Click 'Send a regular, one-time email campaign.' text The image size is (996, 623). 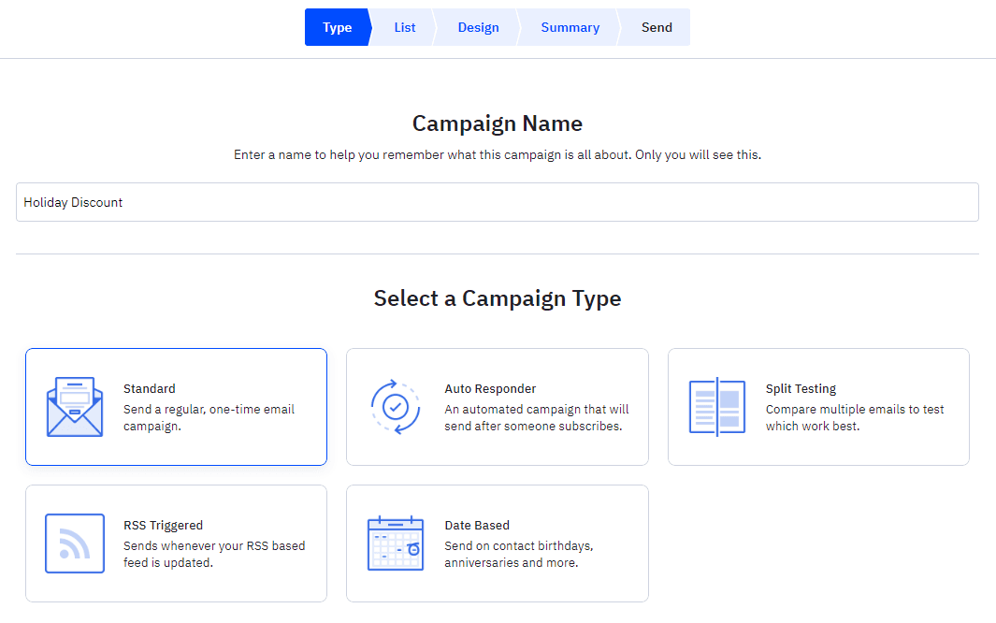click(209, 418)
